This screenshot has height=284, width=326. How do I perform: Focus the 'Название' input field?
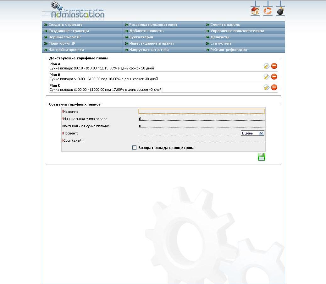click(202, 111)
